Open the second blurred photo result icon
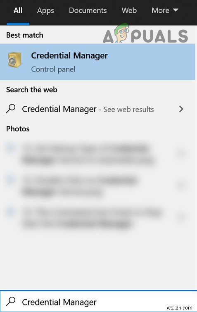The image size is (197, 312). (11, 180)
